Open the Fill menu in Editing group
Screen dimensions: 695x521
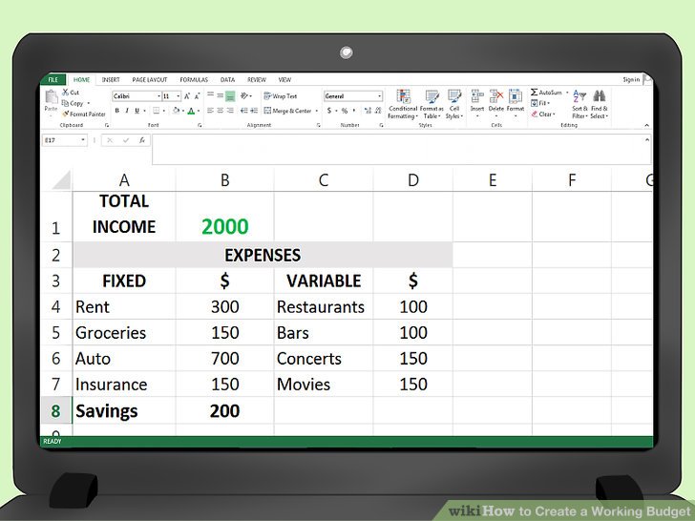pyautogui.click(x=540, y=103)
